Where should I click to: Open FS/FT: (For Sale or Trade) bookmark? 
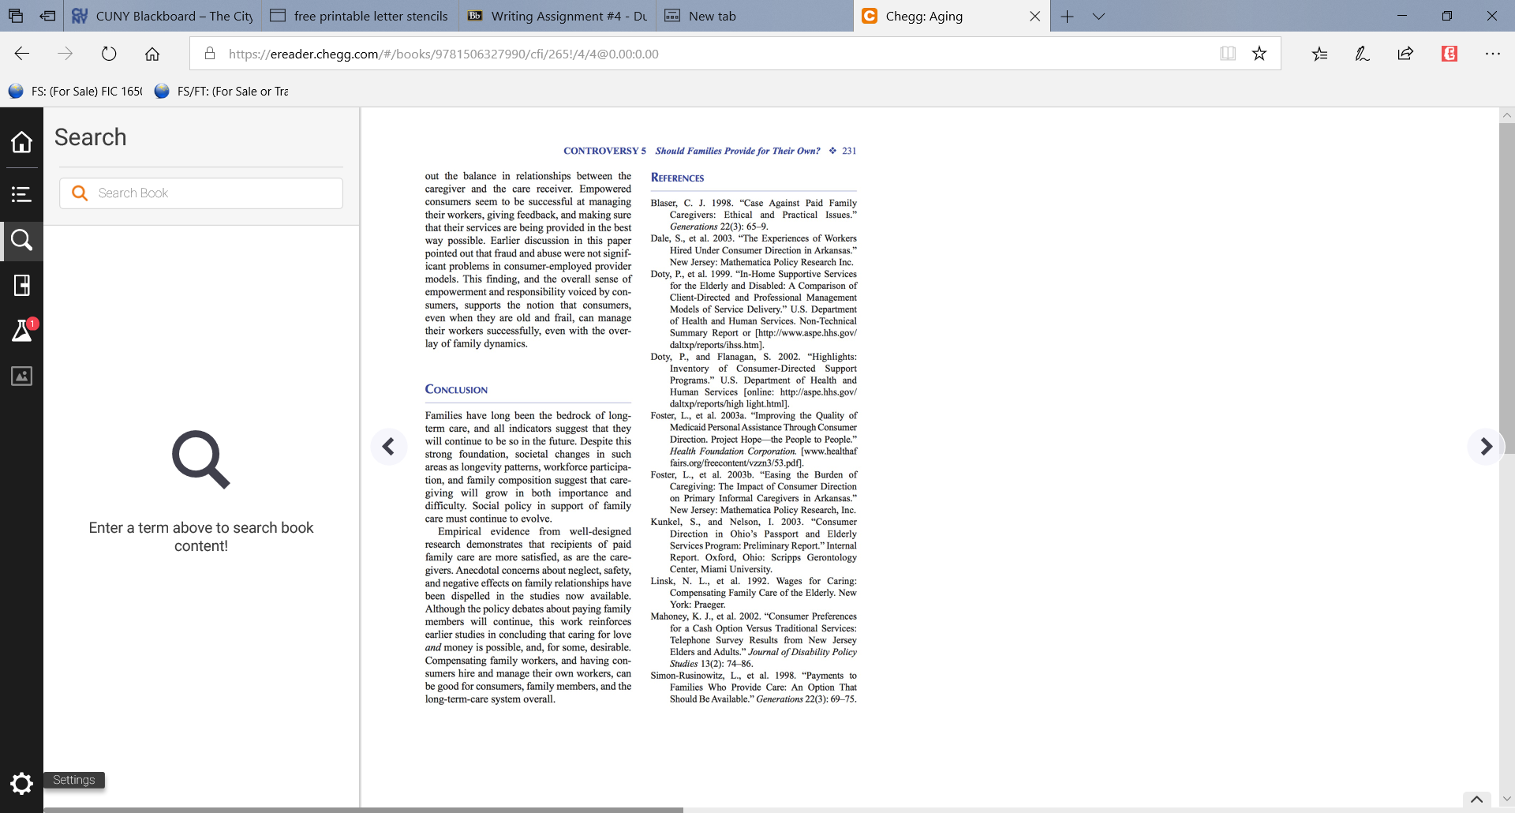point(223,92)
